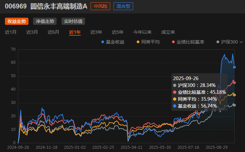Click tooltip value 基金收益：56.74%

pyautogui.click(x=195, y=106)
